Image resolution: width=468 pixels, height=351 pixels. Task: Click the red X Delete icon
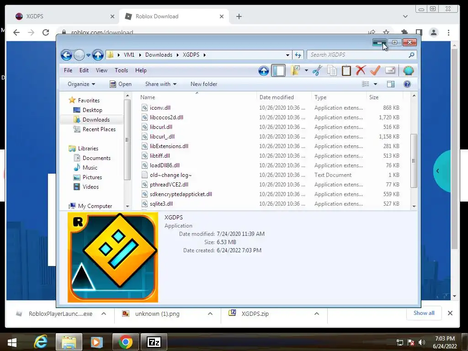tap(361, 70)
